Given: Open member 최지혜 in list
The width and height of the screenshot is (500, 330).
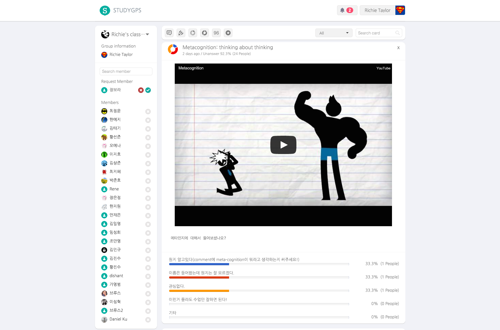Looking at the screenshot, I should pyautogui.click(x=115, y=172).
